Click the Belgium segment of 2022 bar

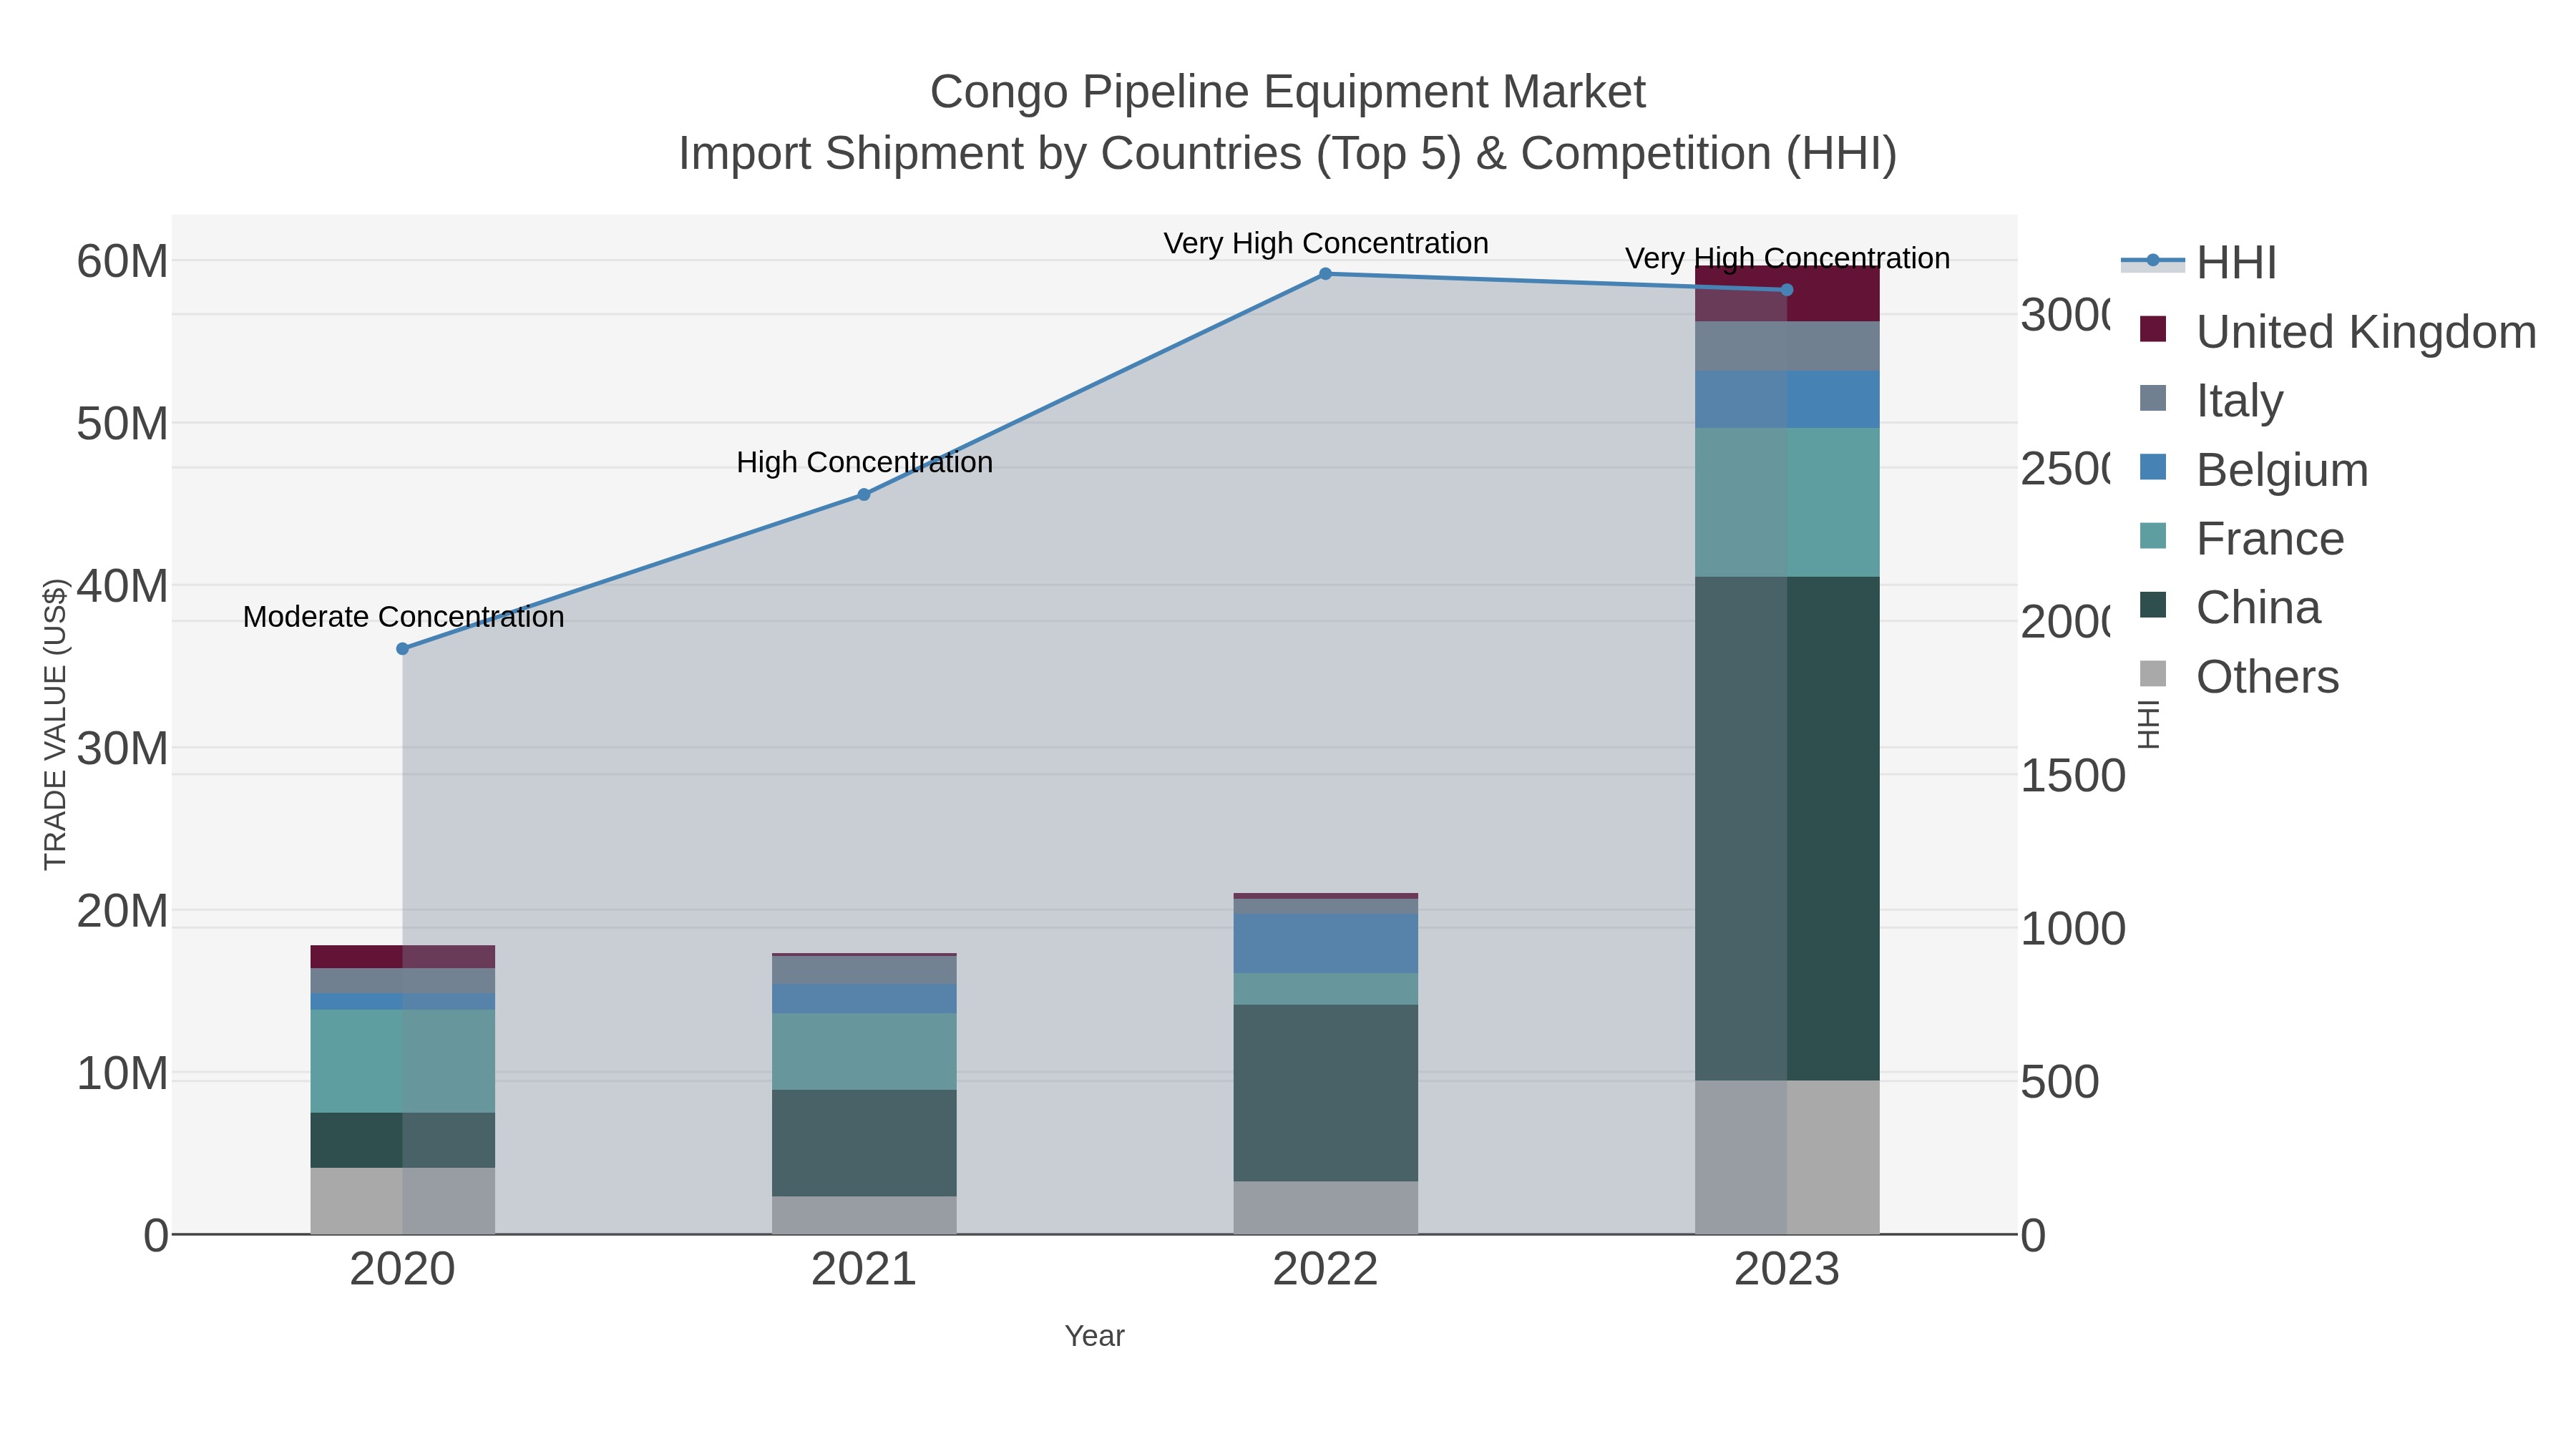pos(1325,944)
